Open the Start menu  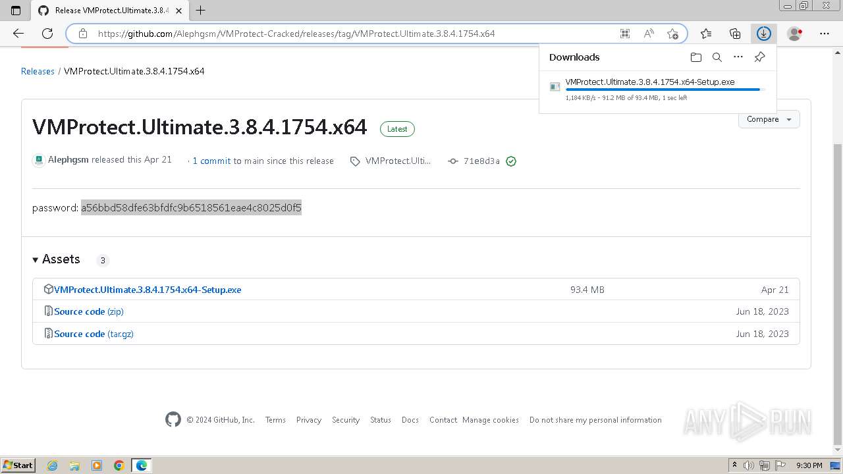(x=18, y=465)
